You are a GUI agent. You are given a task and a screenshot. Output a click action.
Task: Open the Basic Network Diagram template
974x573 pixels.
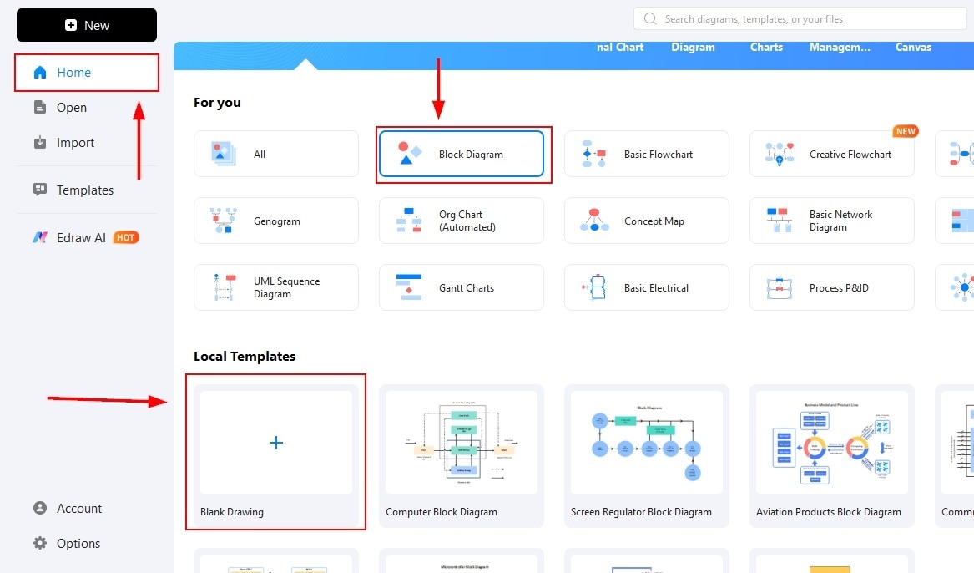coord(831,220)
